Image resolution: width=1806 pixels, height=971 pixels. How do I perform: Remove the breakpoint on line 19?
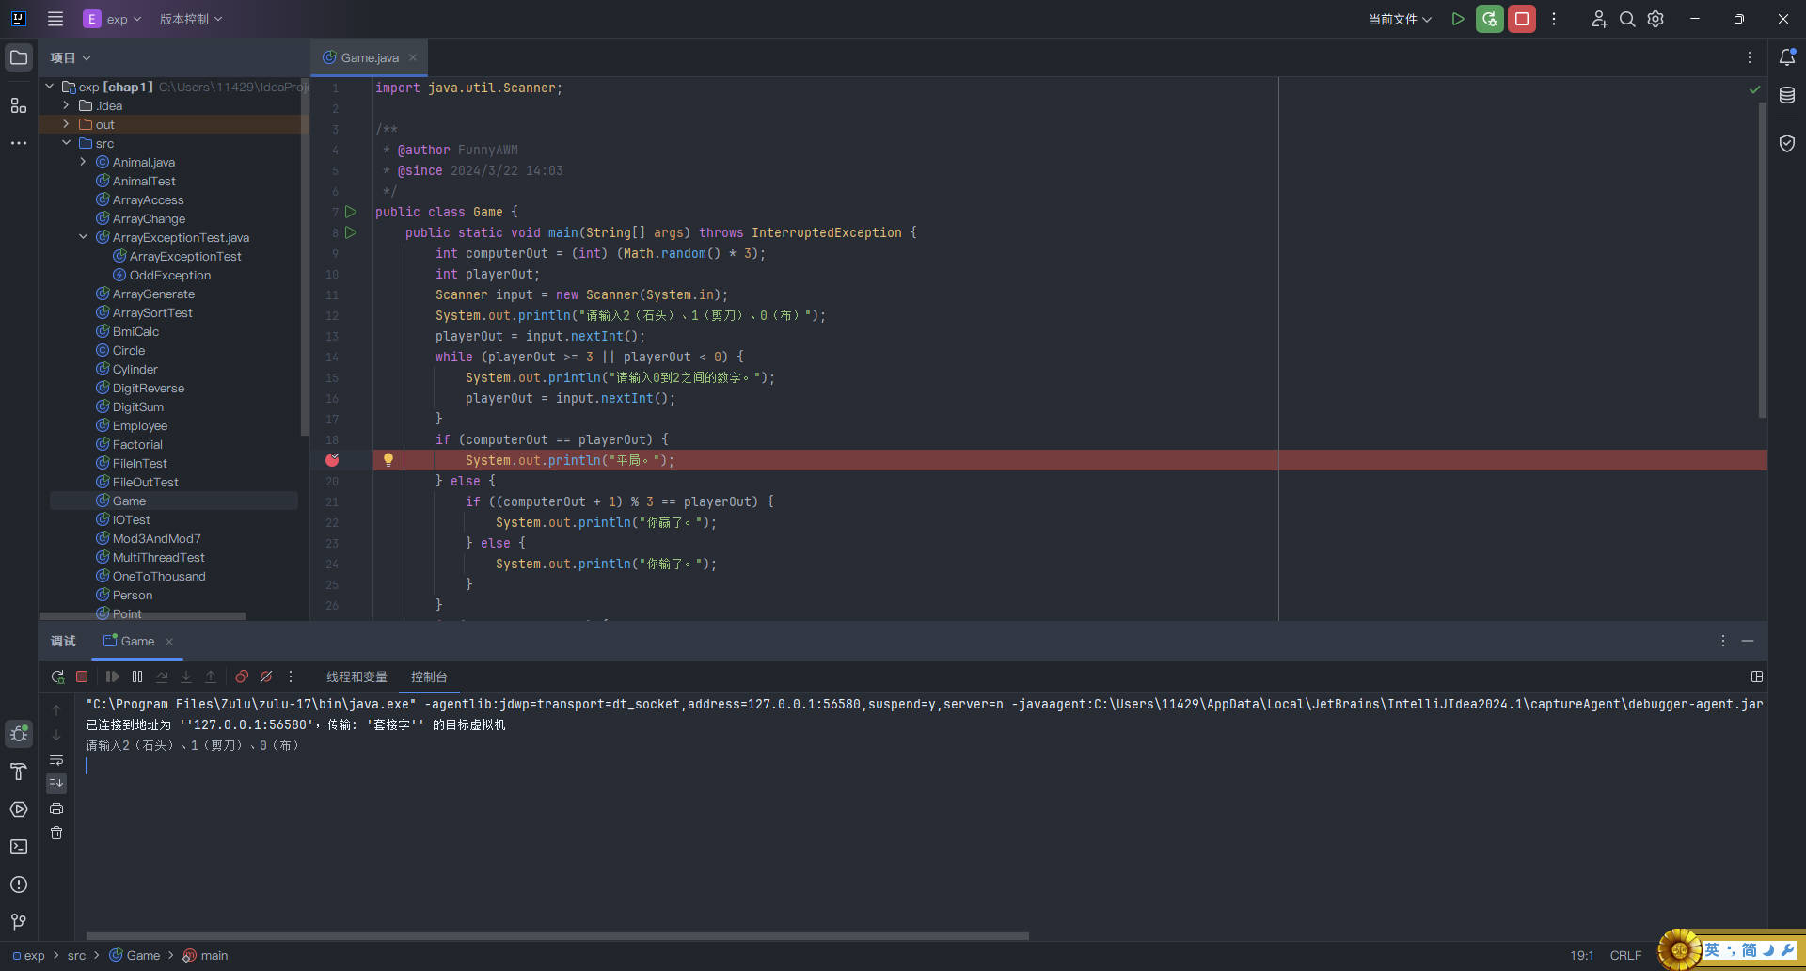pos(332,460)
